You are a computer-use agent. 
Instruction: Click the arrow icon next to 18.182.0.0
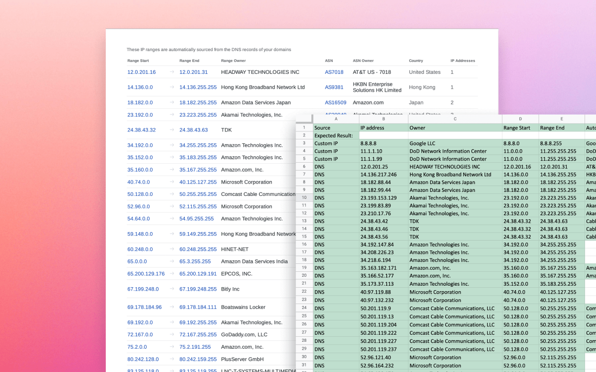(172, 102)
